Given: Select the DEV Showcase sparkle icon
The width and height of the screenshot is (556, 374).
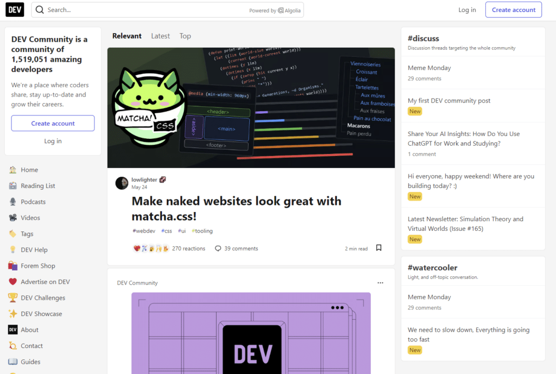Looking at the screenshot, I should 12,313.
